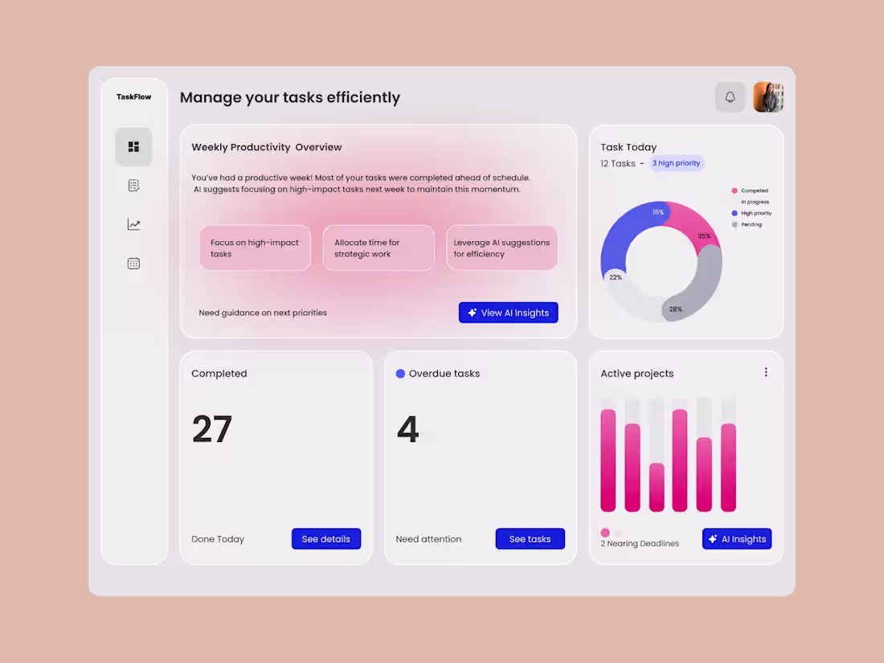Screen dimensions: 884x663
Task: Click See tasks for overdue items
Action: tap(530, 538)
